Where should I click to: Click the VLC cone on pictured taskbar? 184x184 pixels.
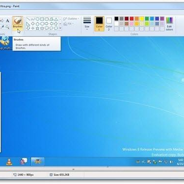coord(9,162)
